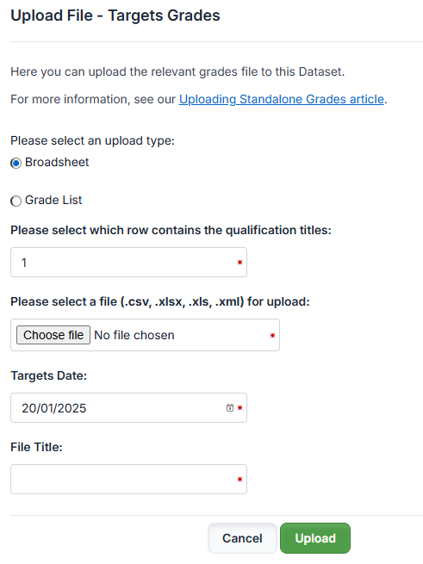Open the Uploading Standalone Grades article link
The height and width of the screenshot is (564, 423).
pos(282,99)
